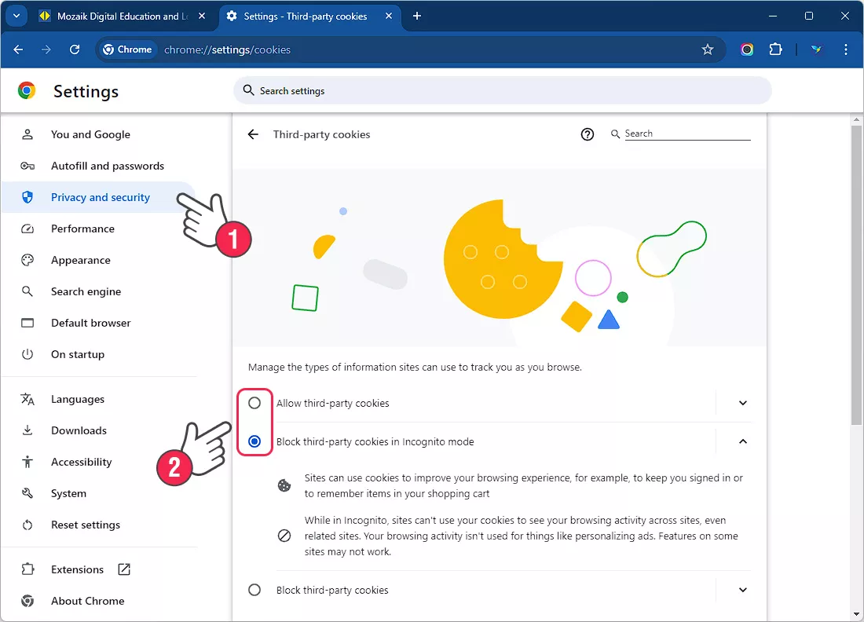Click the bookmark star icon in address bar
This screenshot has height=622, width=864.
[708, 49]
